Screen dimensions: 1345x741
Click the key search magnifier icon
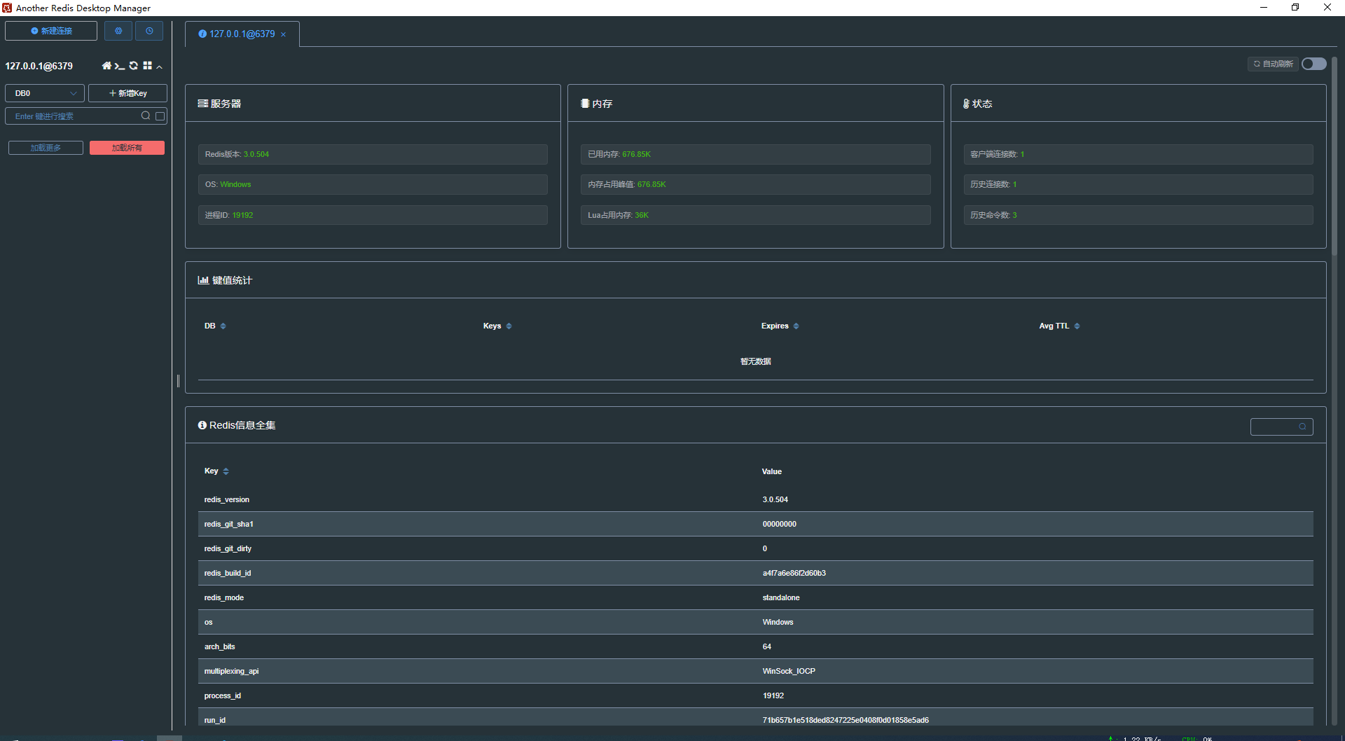[146, 116]
